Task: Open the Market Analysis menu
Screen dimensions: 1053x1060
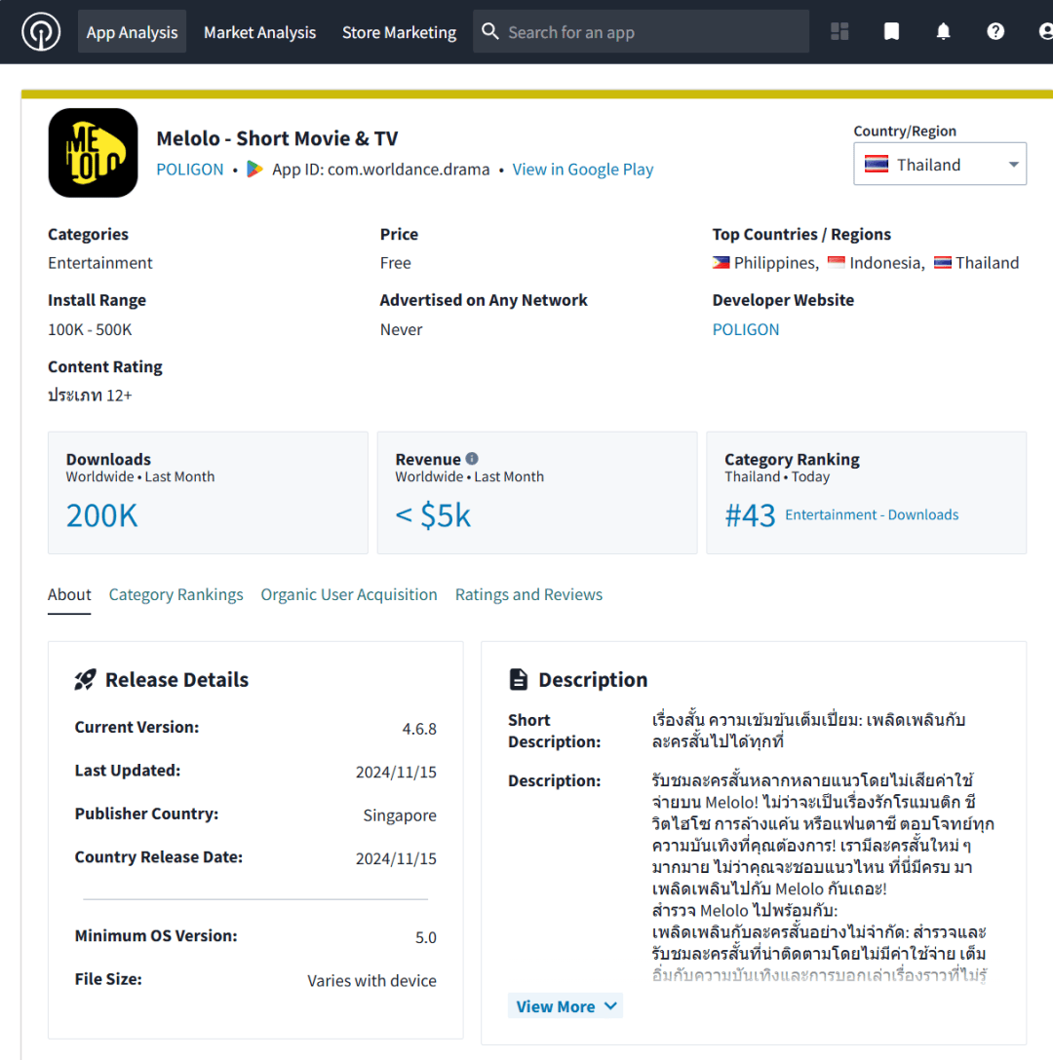Action: (x=260, y=32)
